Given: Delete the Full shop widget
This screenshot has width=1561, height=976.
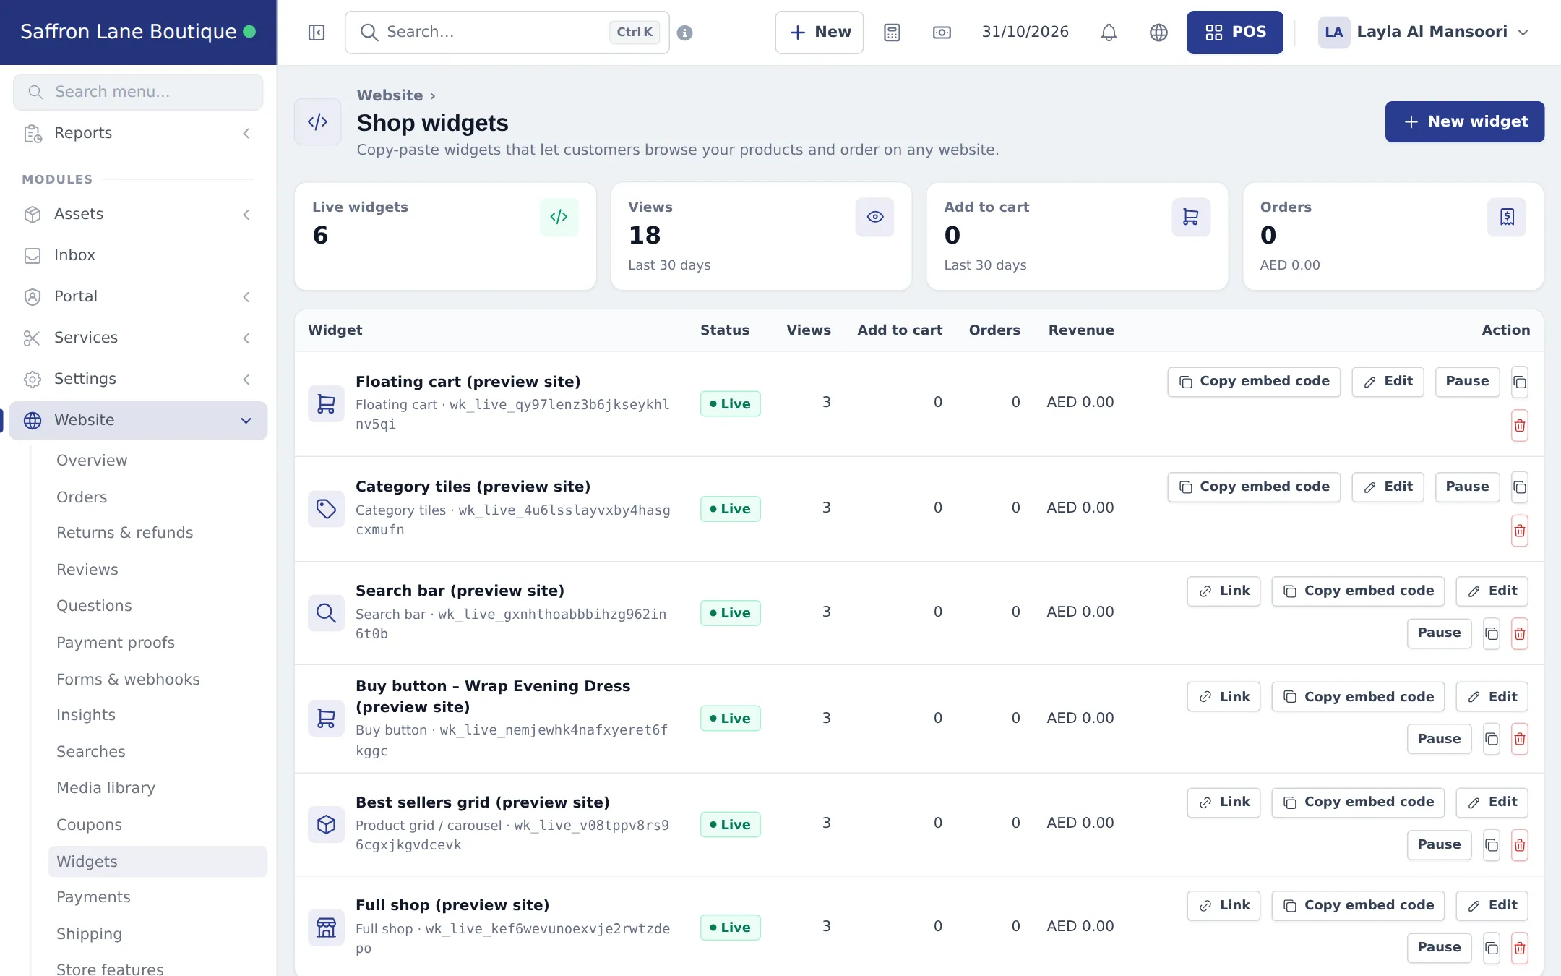Looking at the screenshot, I should 1519,948.
